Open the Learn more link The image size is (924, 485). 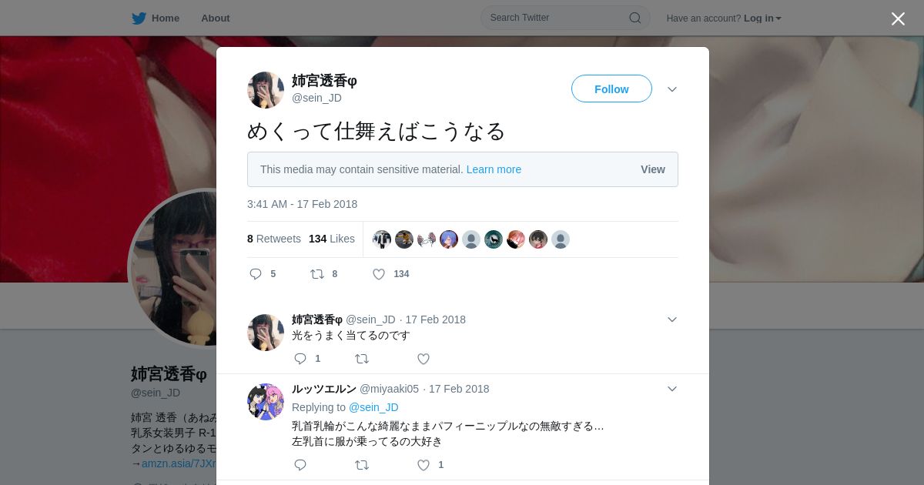coord(494,169)
